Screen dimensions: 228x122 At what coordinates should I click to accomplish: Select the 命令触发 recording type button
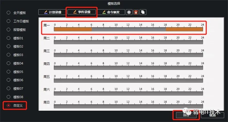click(x=111, y=12)
